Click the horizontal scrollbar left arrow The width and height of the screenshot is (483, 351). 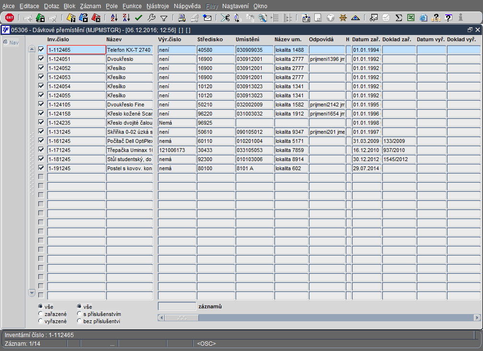point(161,317)
